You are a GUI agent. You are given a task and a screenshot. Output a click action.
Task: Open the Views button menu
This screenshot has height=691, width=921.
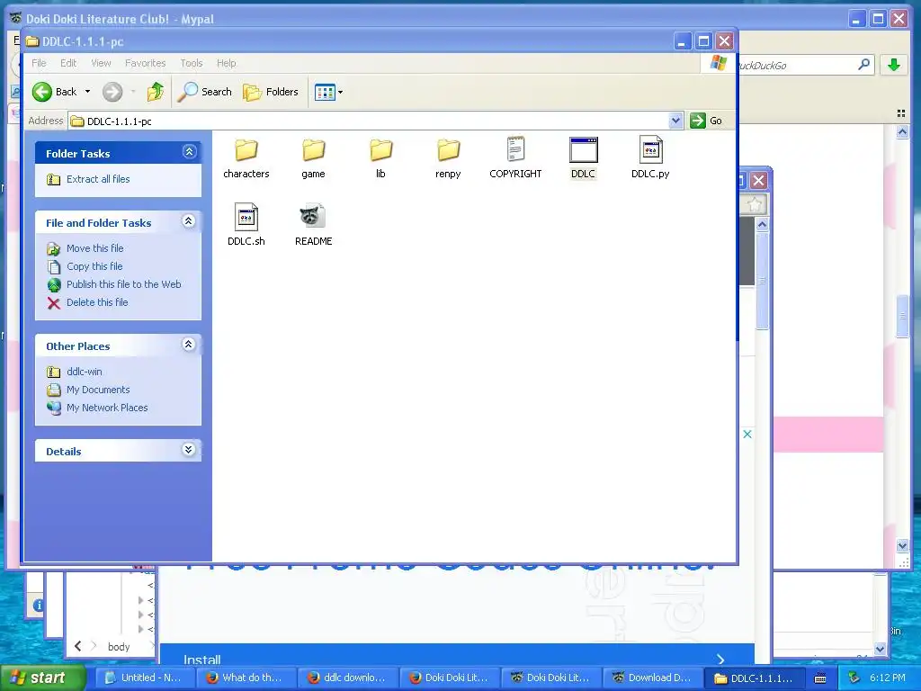(x=328, y=92)
